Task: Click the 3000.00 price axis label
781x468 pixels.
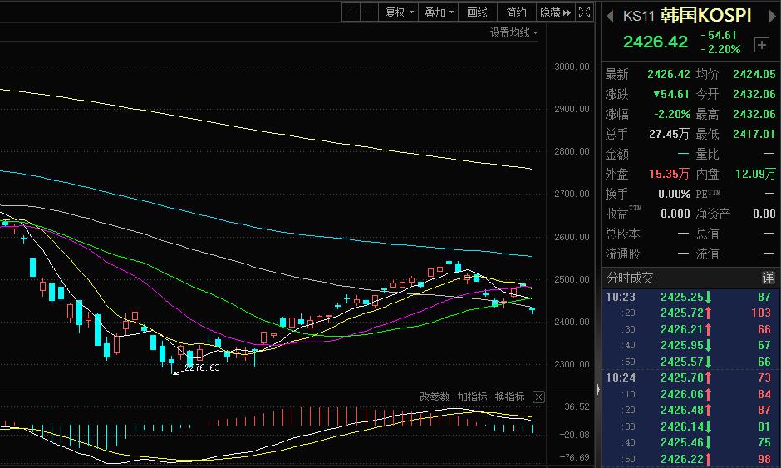Action: (x=572, y=67)
